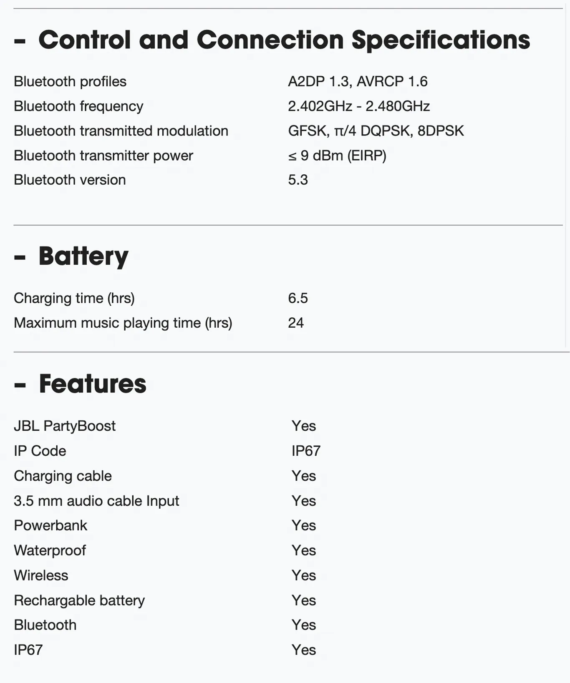The height and width of the screenshot is (683, 570).
Task: Click the minus icon beside Control and Connection
Action: coord(20,41)
